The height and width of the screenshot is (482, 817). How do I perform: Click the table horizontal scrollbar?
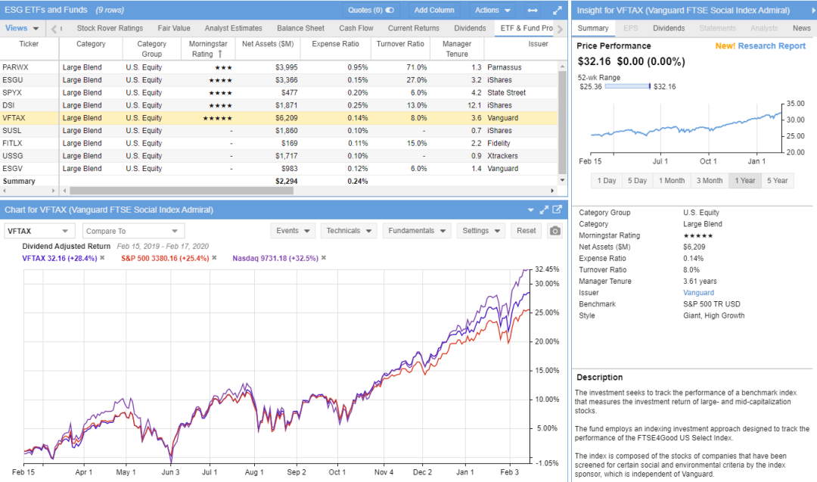(x=182, y=191)
